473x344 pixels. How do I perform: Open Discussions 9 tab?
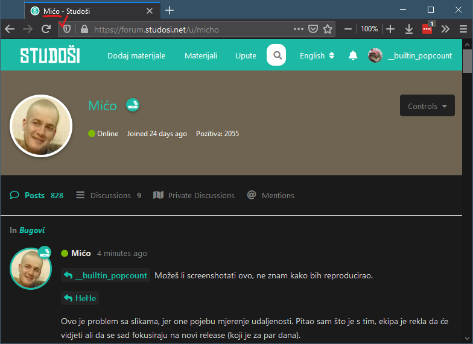pos(109,195)
